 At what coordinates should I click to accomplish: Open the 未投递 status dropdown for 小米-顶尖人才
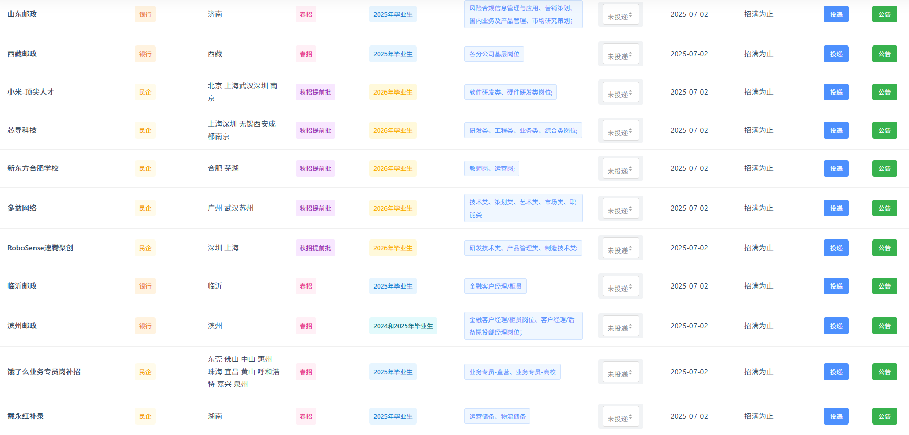[x=620, y=92]
